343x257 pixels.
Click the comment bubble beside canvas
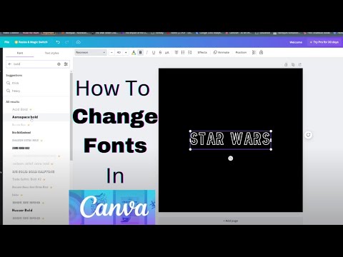pos(308,135)
